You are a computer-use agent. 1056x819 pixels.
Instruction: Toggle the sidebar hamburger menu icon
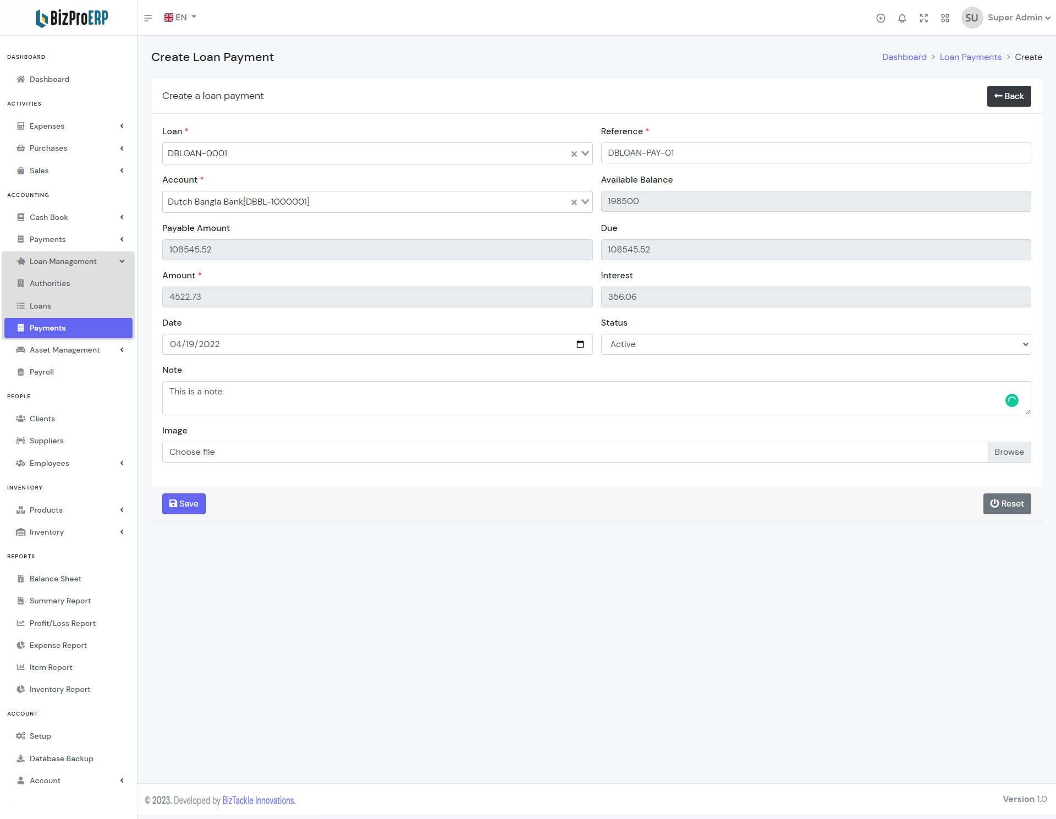(148, 18)
